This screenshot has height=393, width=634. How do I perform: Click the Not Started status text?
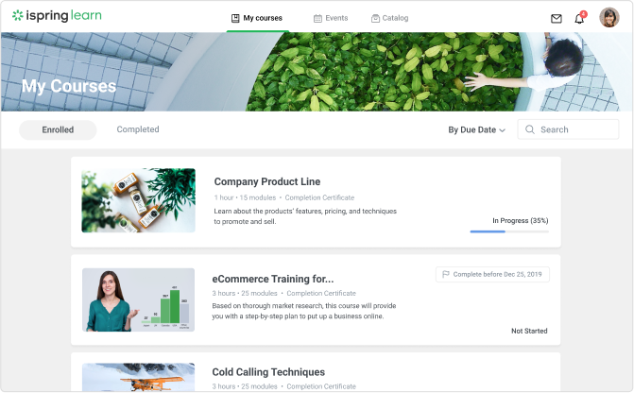[x=529, y=331]
